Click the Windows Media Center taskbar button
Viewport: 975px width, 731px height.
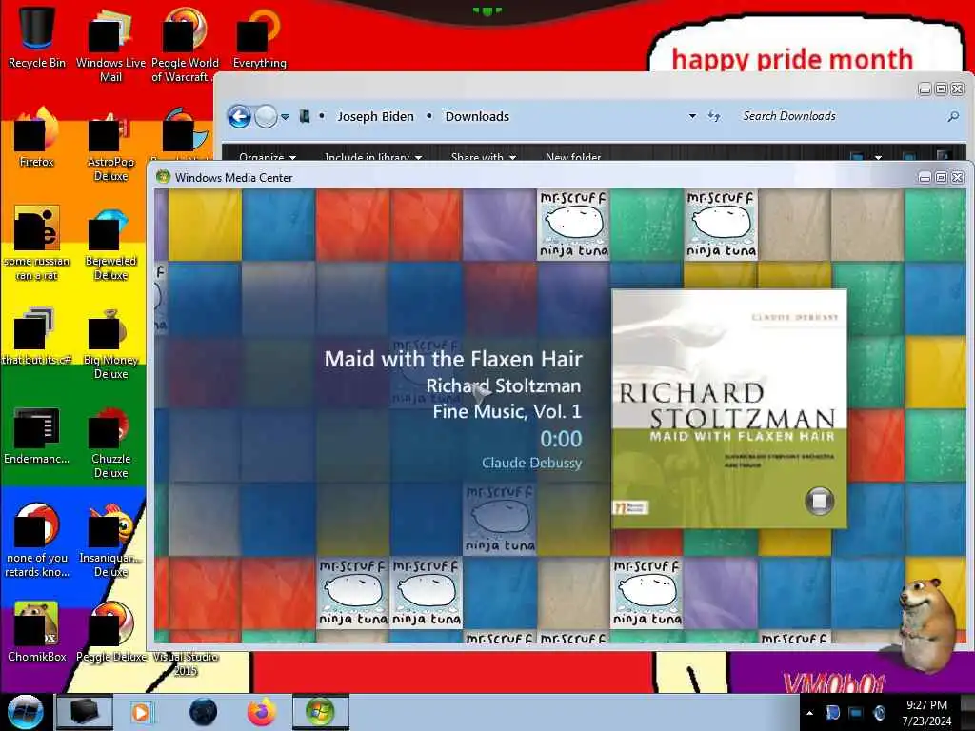[320, 712]
